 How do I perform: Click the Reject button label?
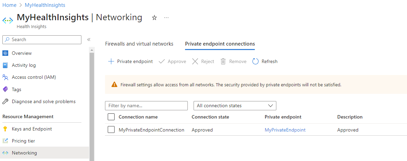pyautogui.click(x=208, y=61)
